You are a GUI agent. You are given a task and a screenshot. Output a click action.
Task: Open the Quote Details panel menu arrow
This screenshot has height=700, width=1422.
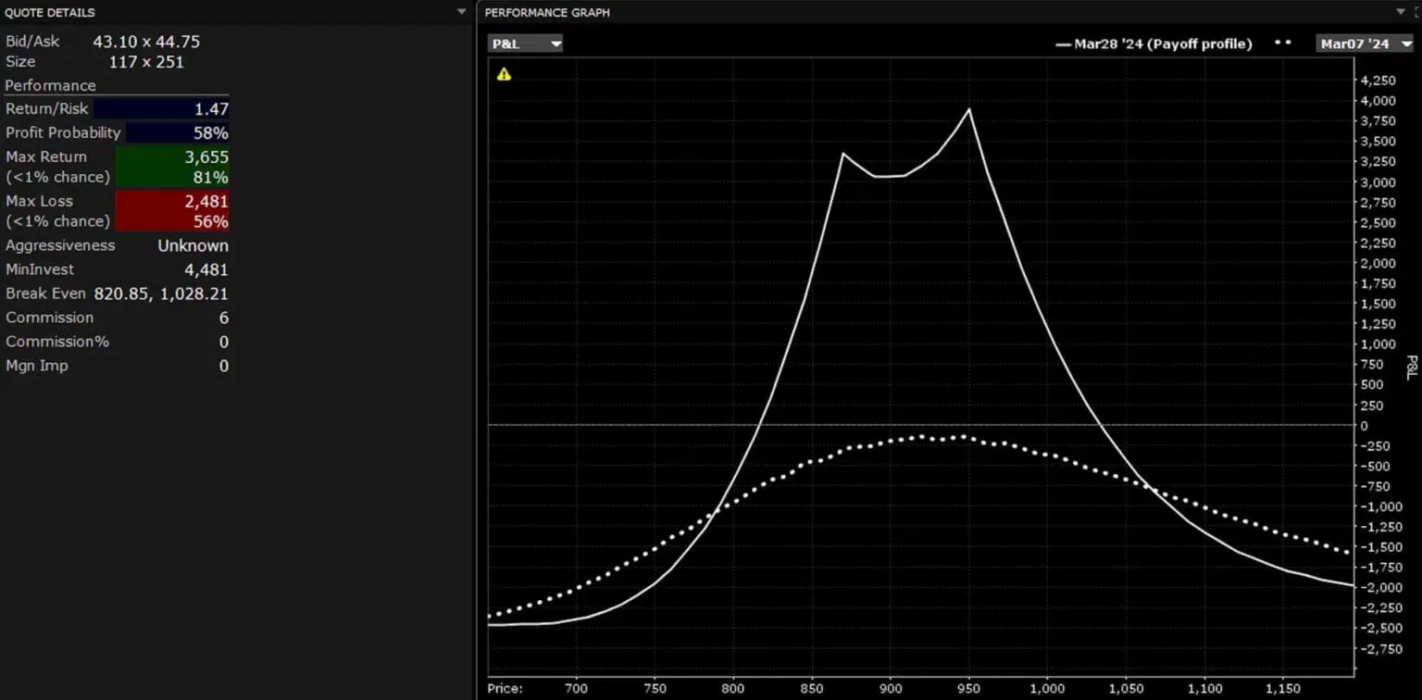pos(462,12)
